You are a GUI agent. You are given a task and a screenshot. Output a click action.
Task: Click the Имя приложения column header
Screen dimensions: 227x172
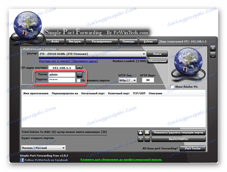click(x=36, y=93)
